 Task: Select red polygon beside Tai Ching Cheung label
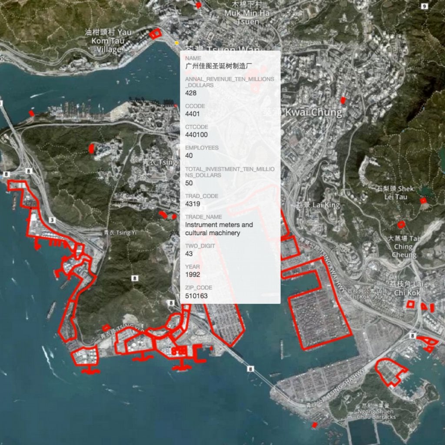point(401,225)
